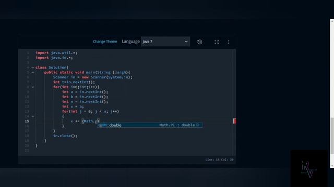This screenshot has height=187, width=334.
Task: Click the 'Line: 15 Col: 29' status text
Action: pos(219,159)
